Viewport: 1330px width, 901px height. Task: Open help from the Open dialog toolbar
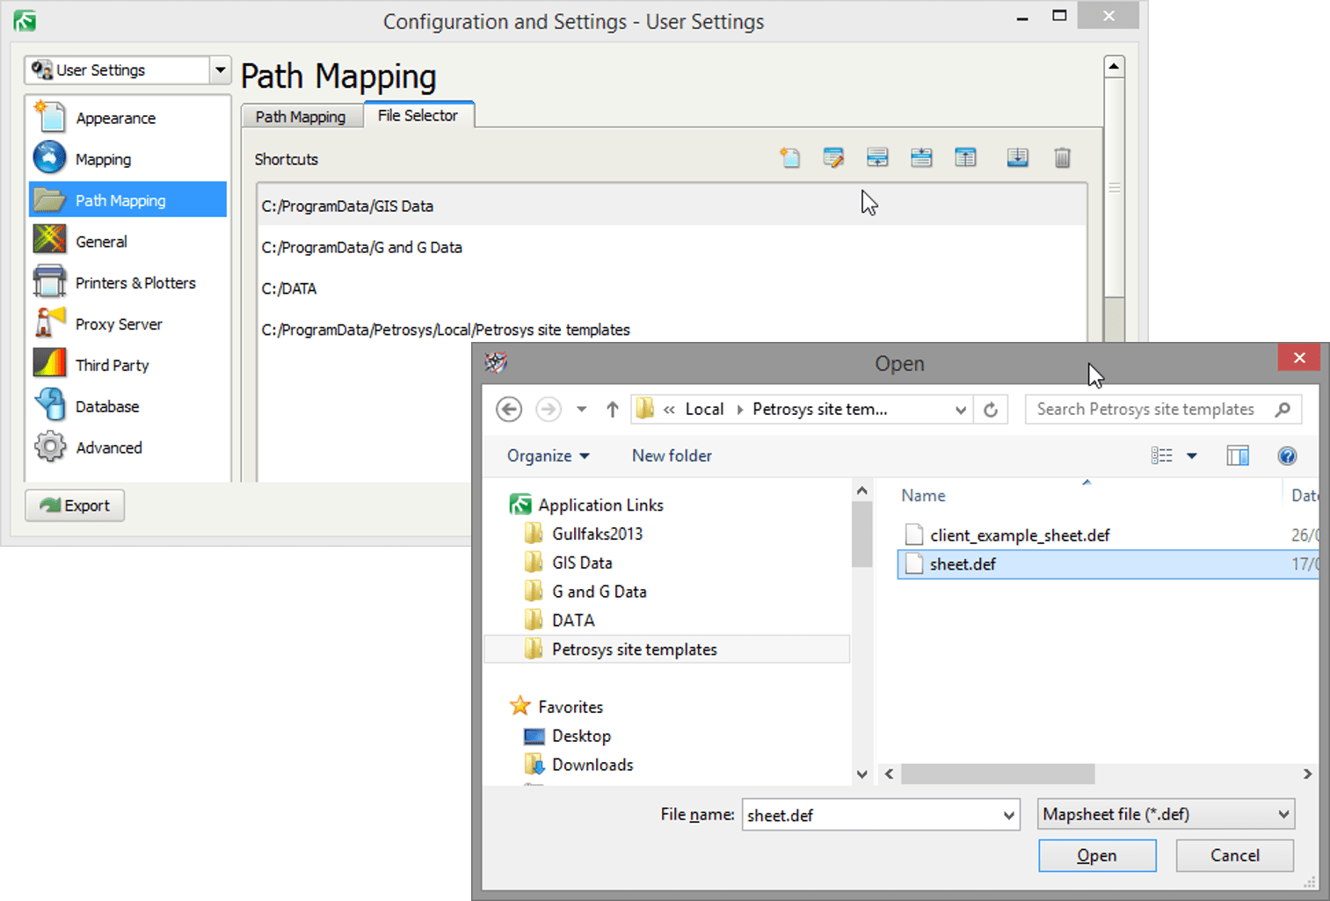1287,455
